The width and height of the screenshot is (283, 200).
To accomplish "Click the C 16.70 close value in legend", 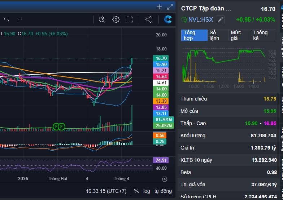I will click(25, 34).
